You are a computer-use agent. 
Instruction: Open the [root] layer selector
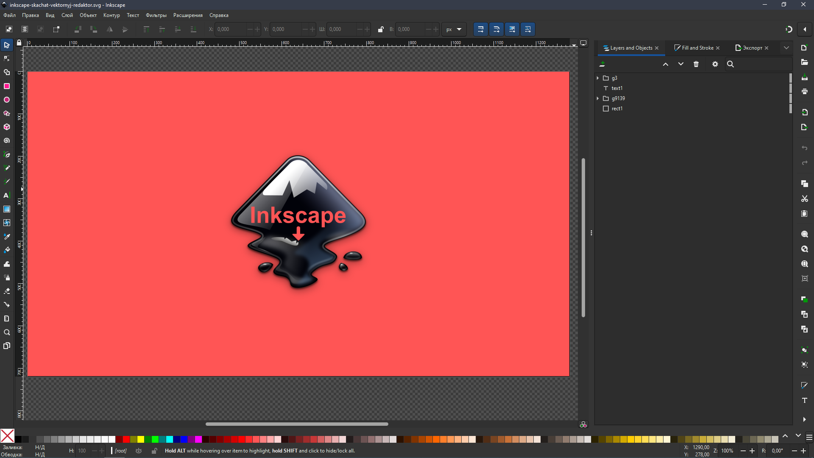(x=120, y=451)
